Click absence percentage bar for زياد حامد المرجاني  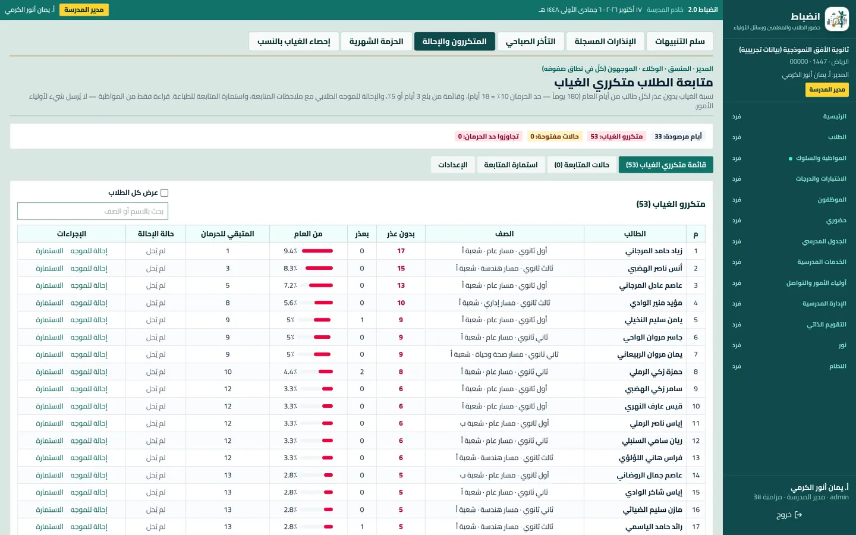click(x=317, y=251)
